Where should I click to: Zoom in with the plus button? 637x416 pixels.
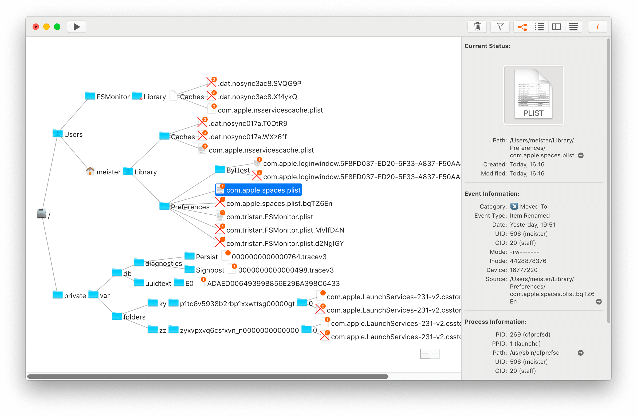click(435, 354)
